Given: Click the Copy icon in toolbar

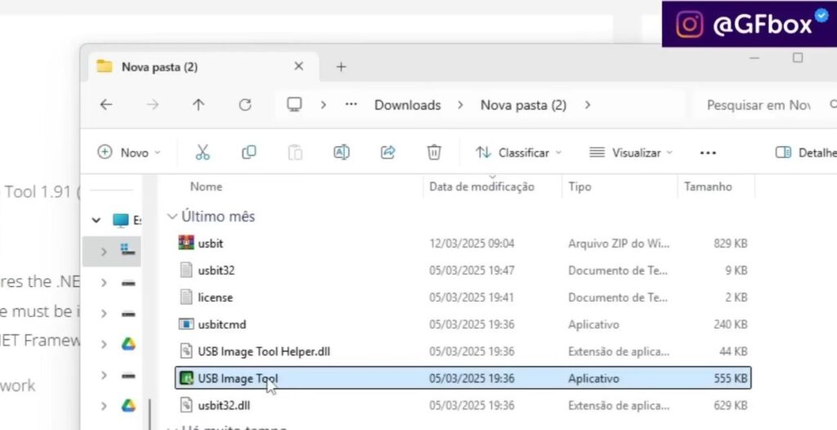Looking at the screenshot, I should coord(248,153).
